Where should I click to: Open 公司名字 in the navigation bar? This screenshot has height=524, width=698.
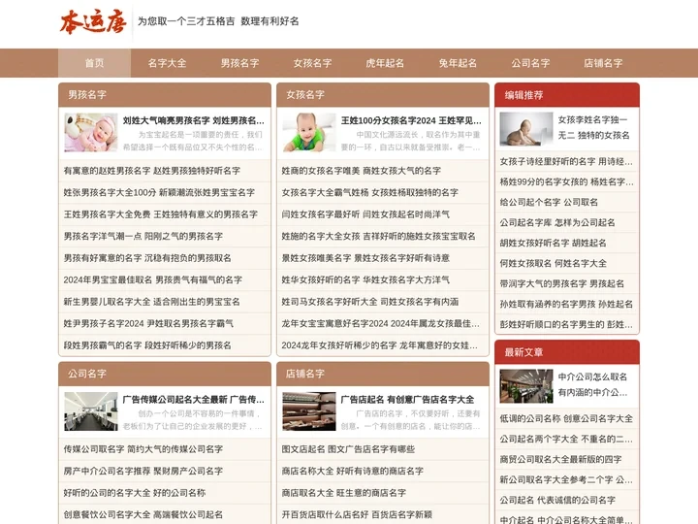pyautogui.click(x=530, y=63)
